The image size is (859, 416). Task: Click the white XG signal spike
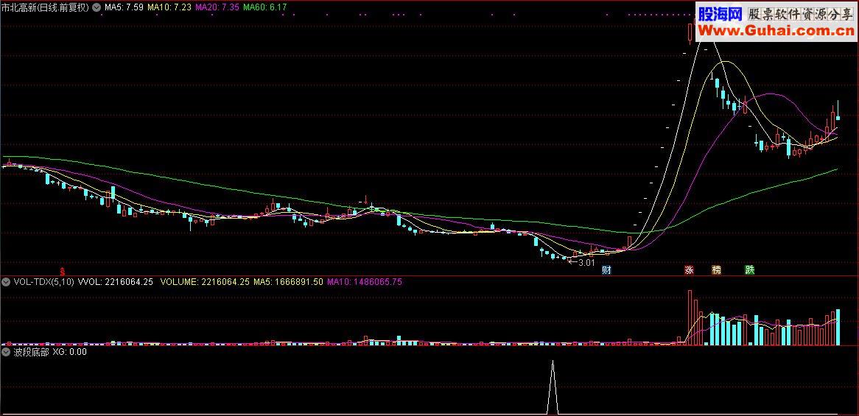point(553,387)
